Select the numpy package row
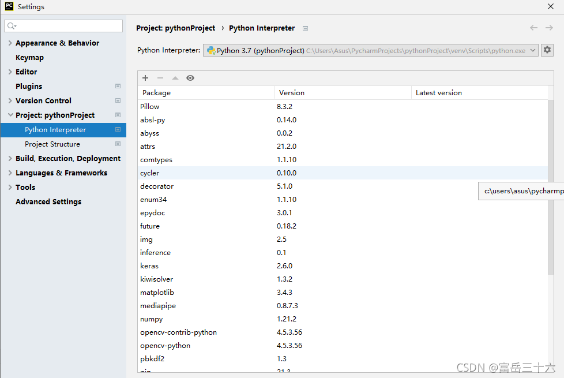This screenshot has width=564, height=378. pos(343,319)
